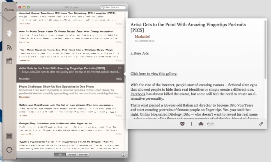Open 'Click here to view this gallery' link
The height and width of the screenshot is (162, 271).
pos(154,74)
